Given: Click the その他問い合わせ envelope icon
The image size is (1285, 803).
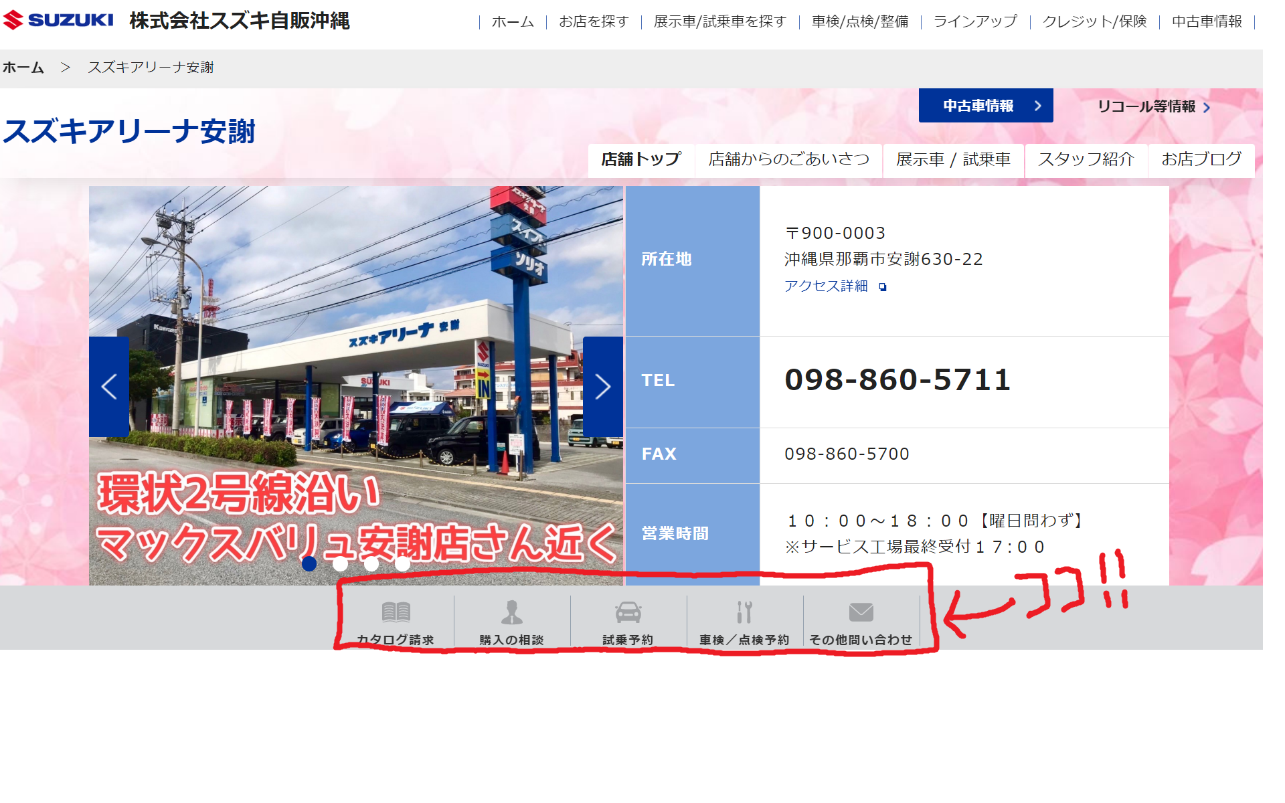Looking at the screenshot, I should (x=861, y=612).
